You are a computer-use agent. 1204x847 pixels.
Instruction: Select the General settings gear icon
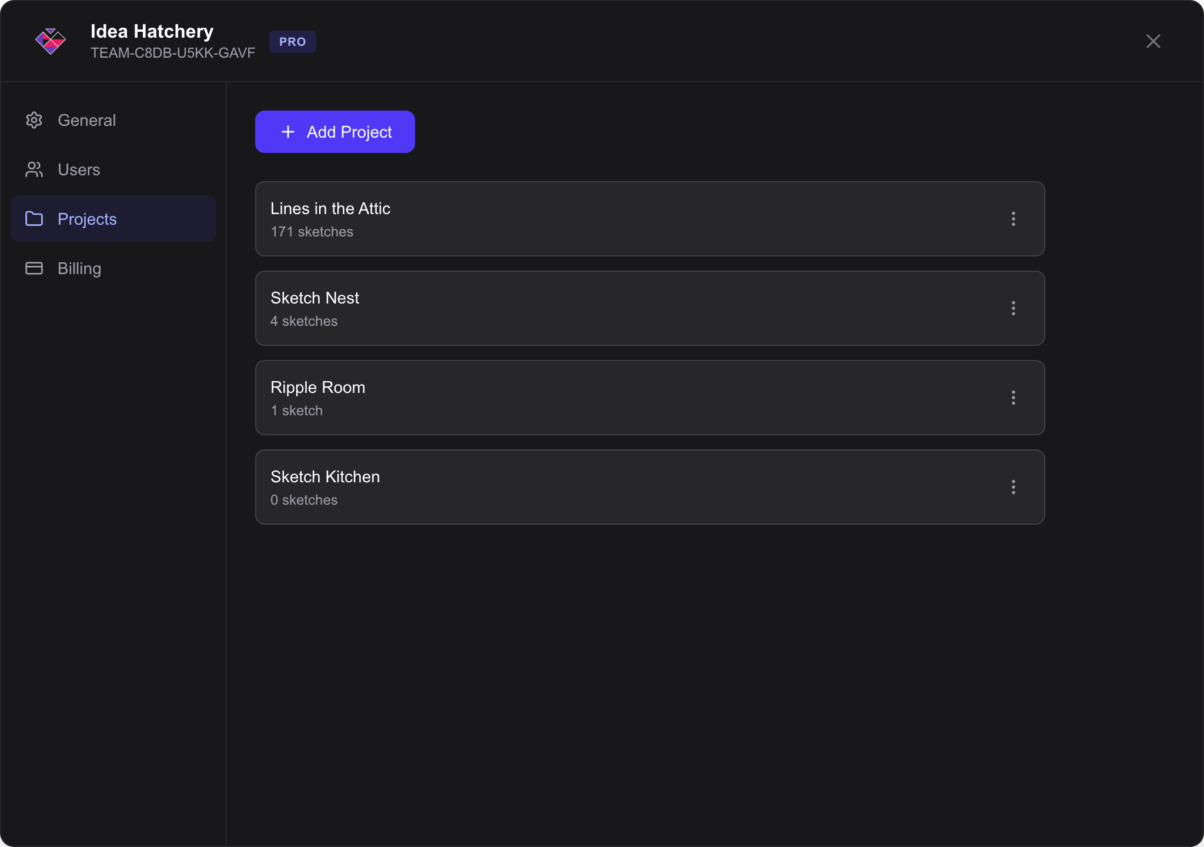click(x=34, y=120)
